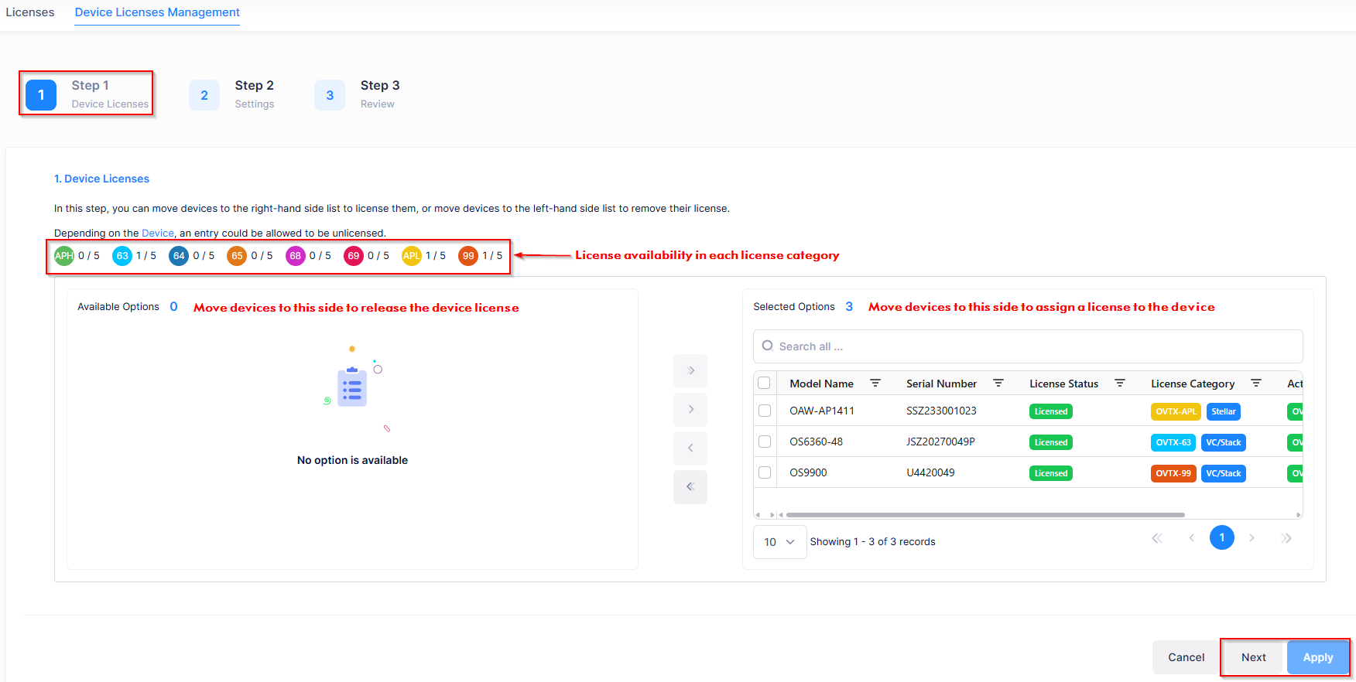Viewport: 1356px width, 682px height.
Task: Tick the OS9900 row checkbox
Action: tap(765, 472)
